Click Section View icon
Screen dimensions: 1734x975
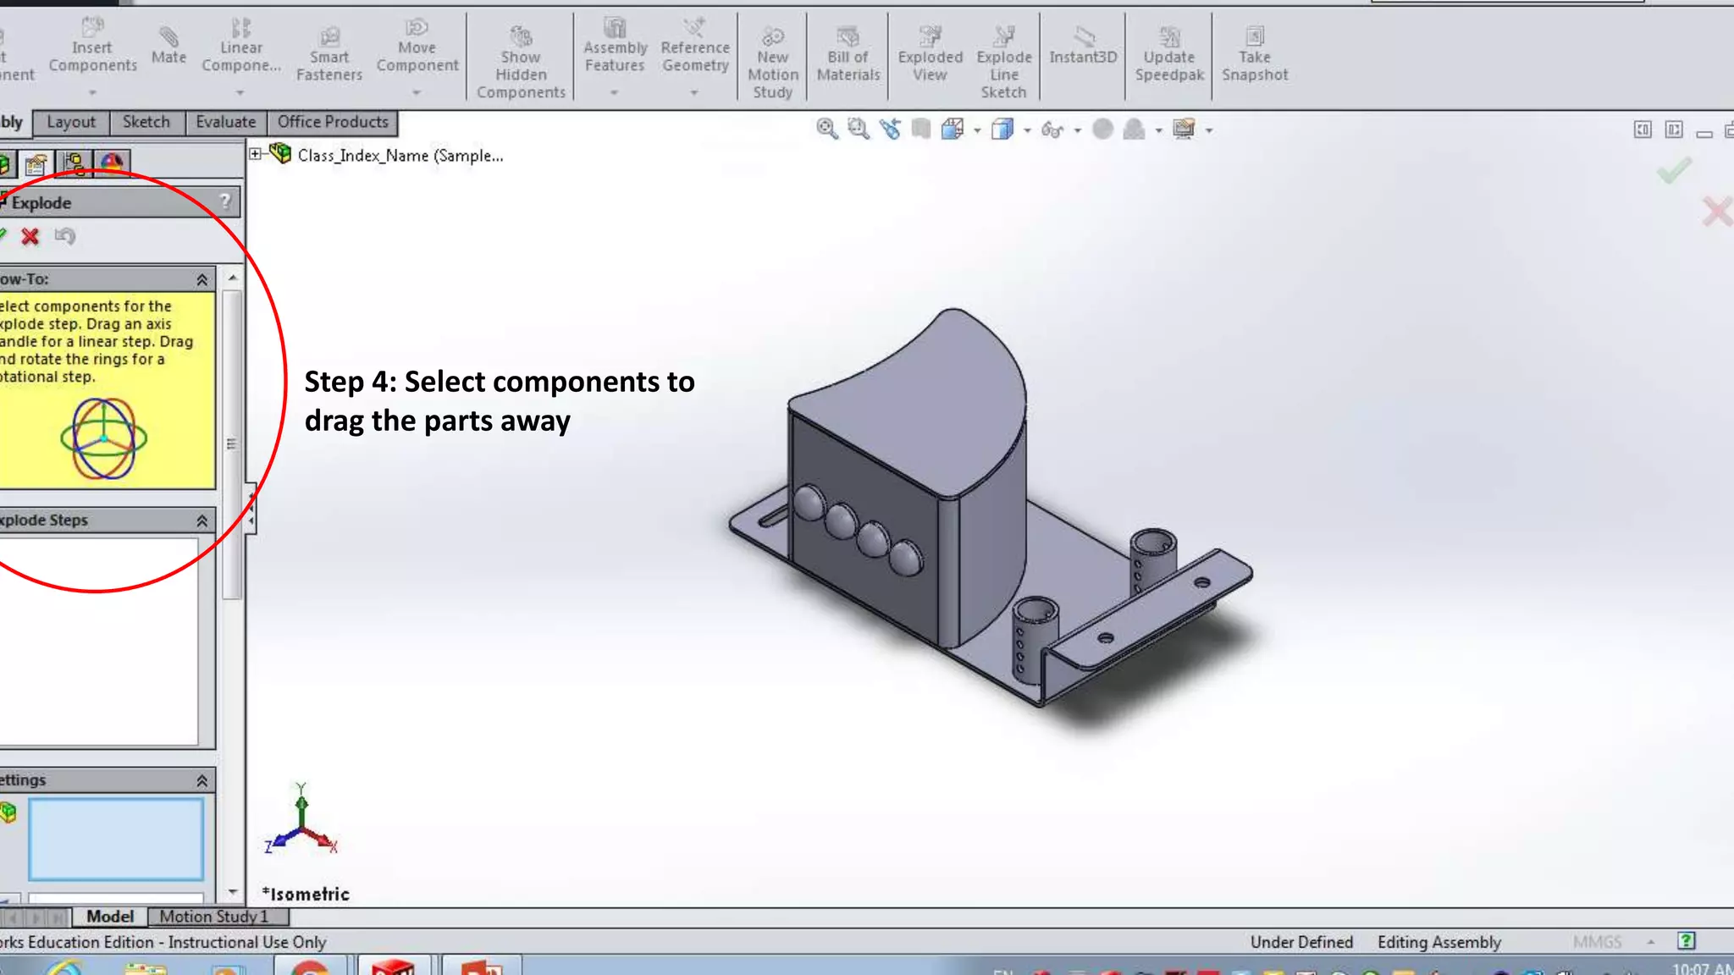point(921,129)
